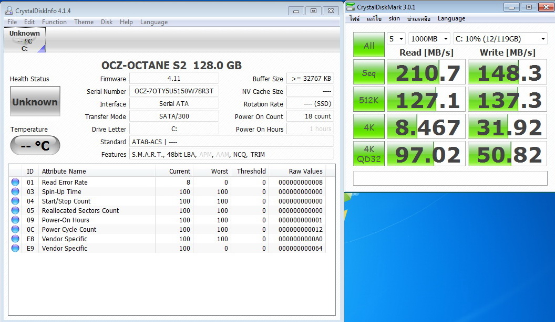Open the File menu in CrystalDiskInfo
The image size is (555, 322).
(x=12, y=22)
